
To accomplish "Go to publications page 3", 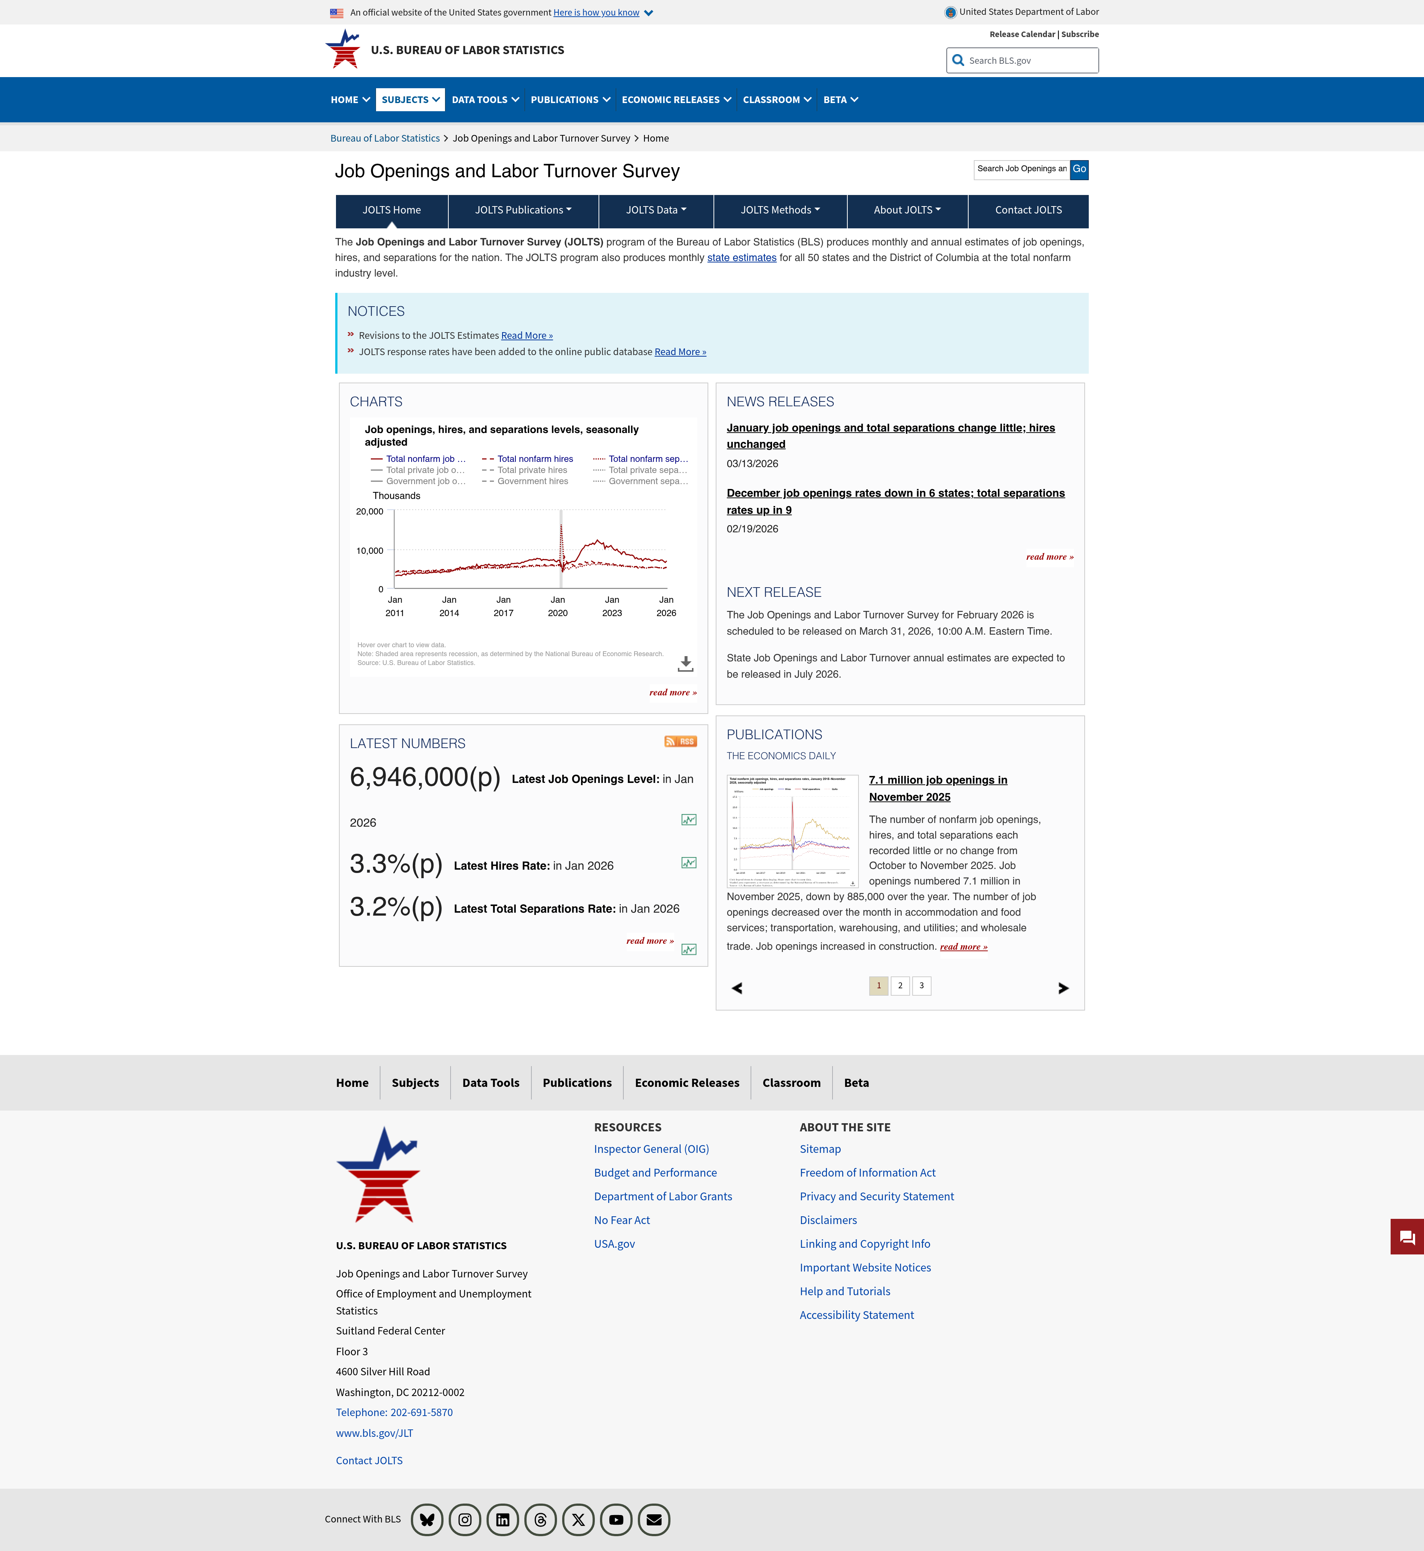I will pyautogui.click(x=922, y=986).
